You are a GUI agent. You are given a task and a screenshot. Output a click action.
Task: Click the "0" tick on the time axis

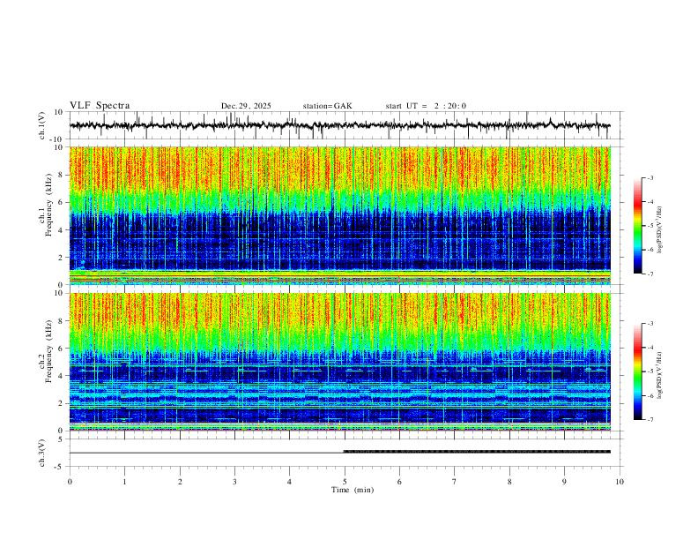tap(70, 482)
